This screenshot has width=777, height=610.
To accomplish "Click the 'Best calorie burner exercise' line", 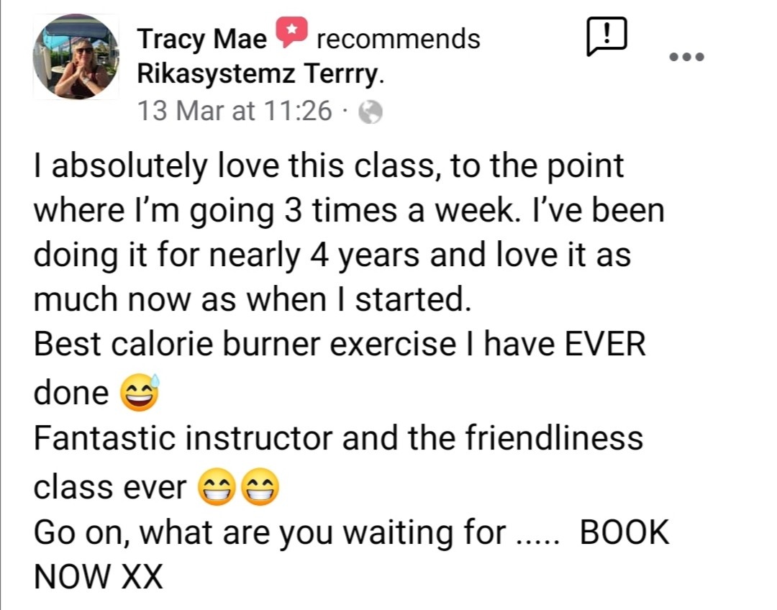I will point(340,344).
